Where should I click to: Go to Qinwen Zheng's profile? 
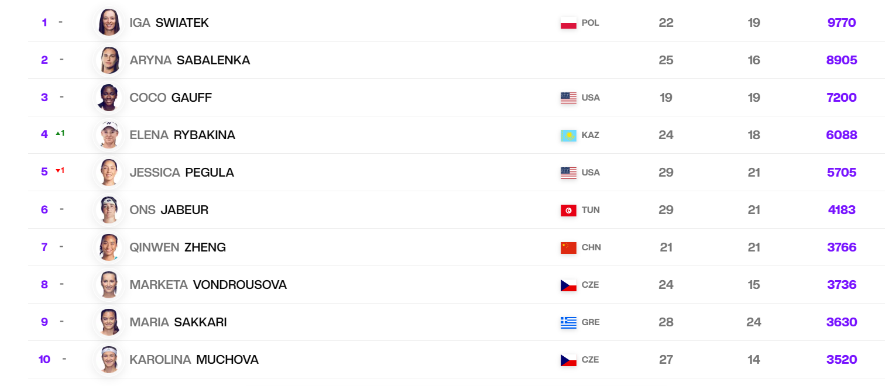[177, 247]
